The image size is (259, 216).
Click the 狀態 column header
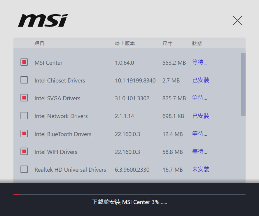[x=197, y=43]
